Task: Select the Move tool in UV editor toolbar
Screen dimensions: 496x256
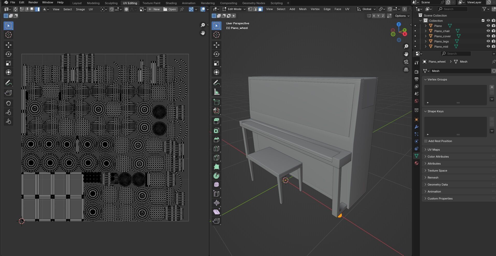Action: [x=9, y=45]
